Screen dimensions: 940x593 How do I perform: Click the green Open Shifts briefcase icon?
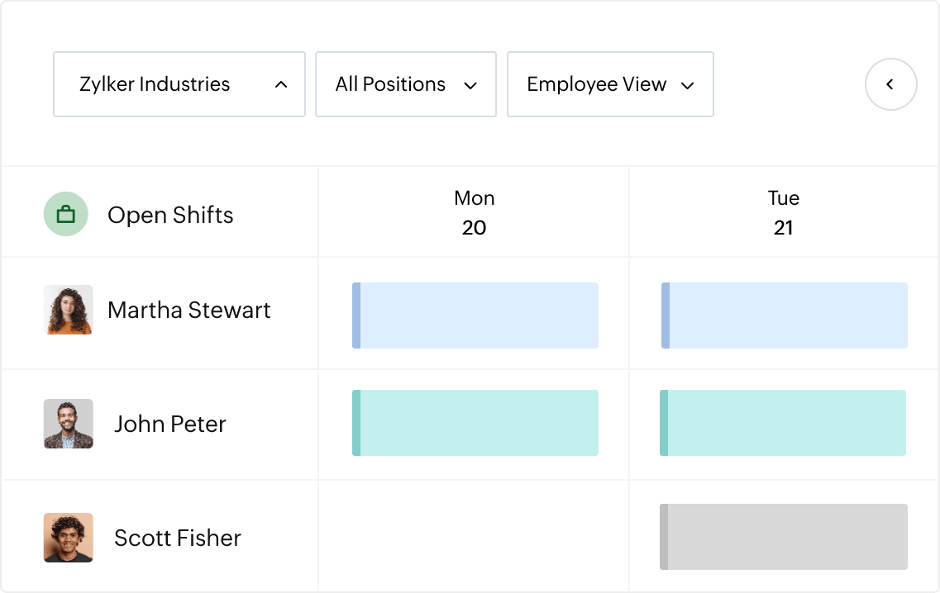tap(65, 213)
